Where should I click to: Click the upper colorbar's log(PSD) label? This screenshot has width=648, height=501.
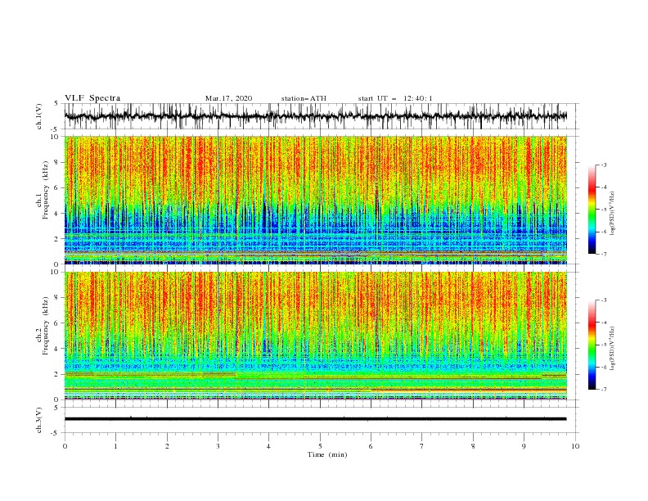click(613, 214)
